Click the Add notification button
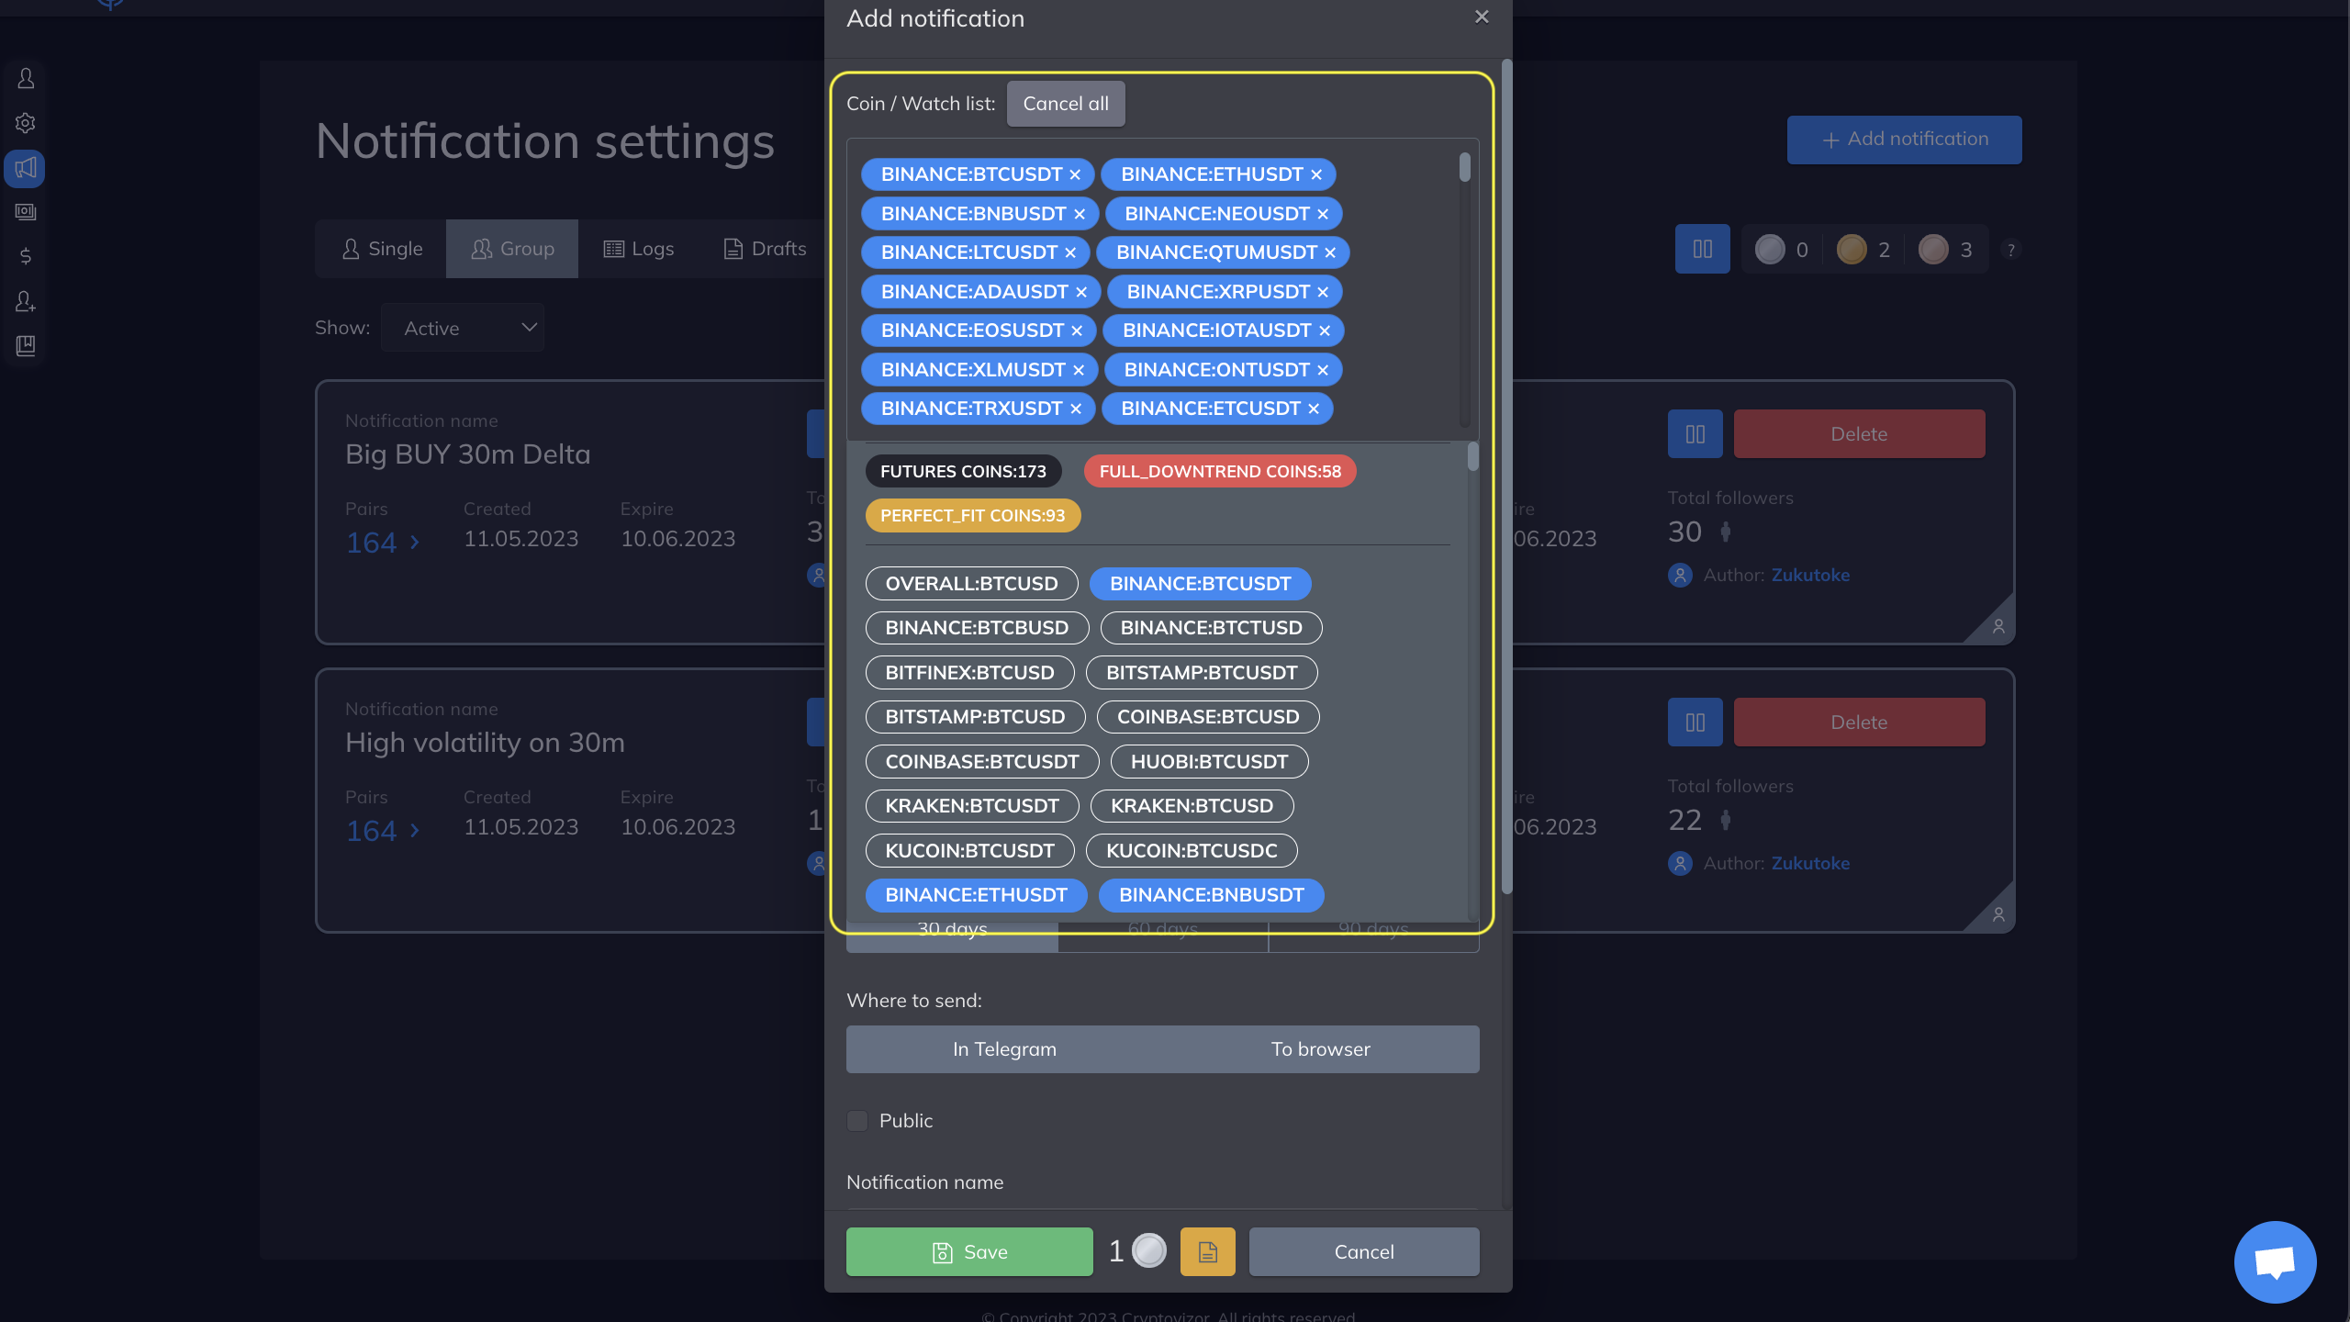 [x=1904, y=140]
